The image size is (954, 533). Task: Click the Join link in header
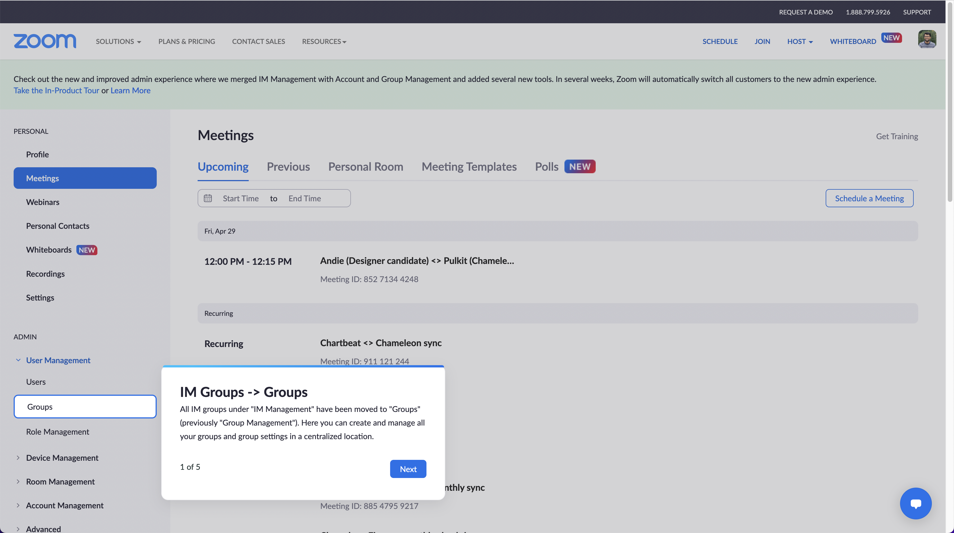tap(762, 41)
